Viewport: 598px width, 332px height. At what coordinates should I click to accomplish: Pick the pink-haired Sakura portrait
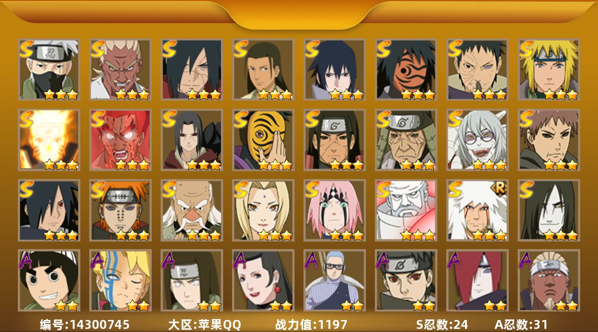tap(335, 210)
